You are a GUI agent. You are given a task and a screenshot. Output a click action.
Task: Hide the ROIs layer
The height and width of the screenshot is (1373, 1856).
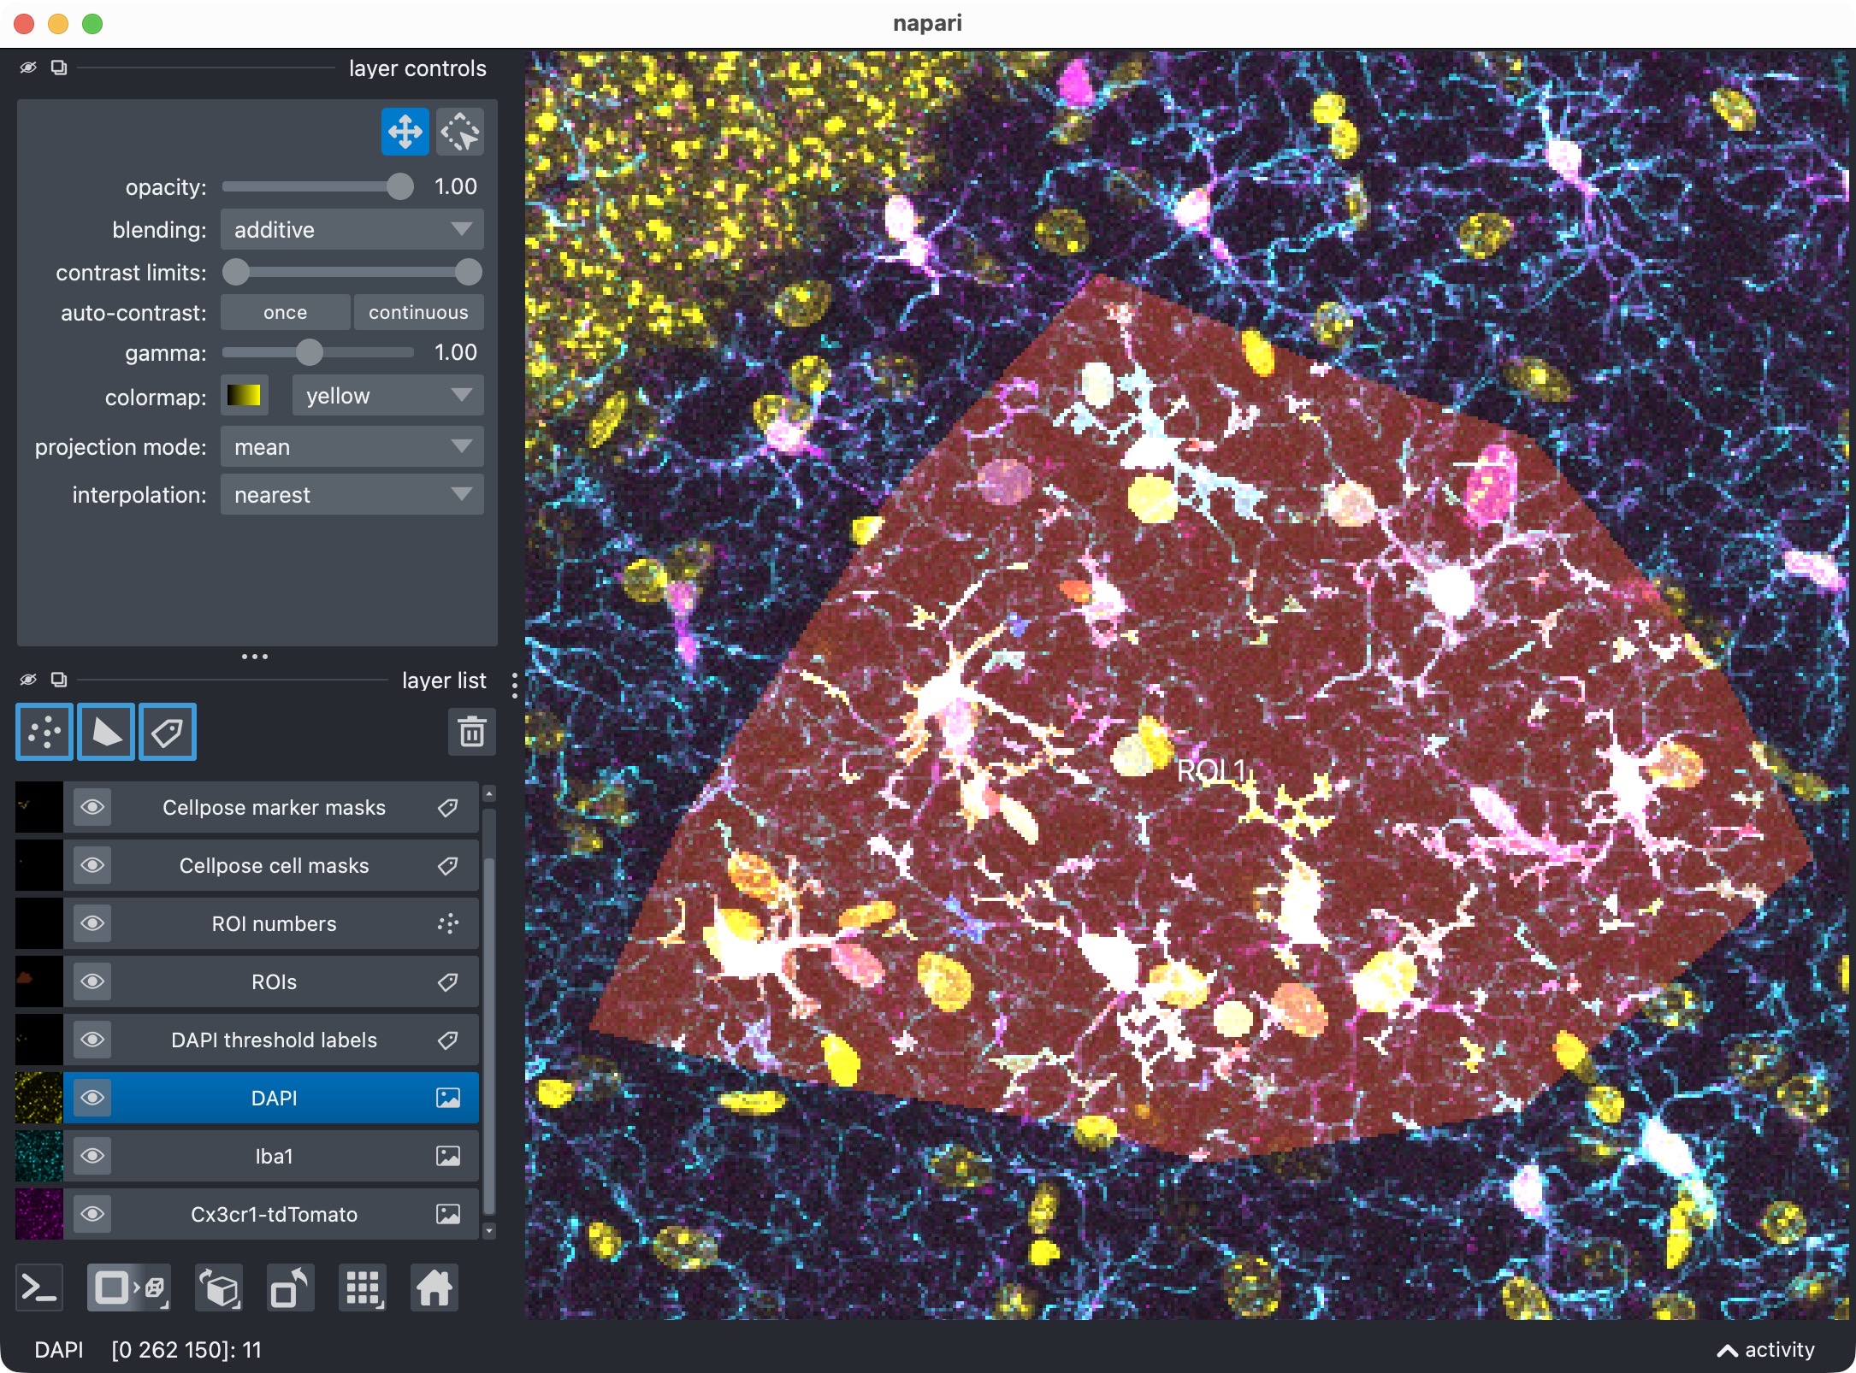pyautogui.click(x=92, y=981)
